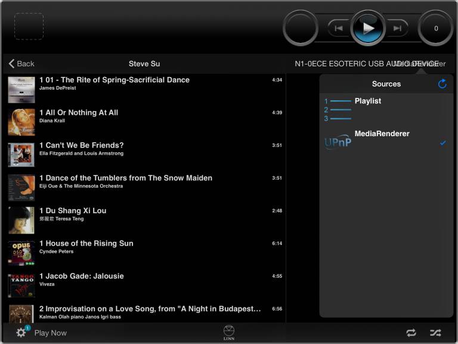Click the UPnP logo icon
The width and height of the screenshot is (458, 344).
pos(338,142)
